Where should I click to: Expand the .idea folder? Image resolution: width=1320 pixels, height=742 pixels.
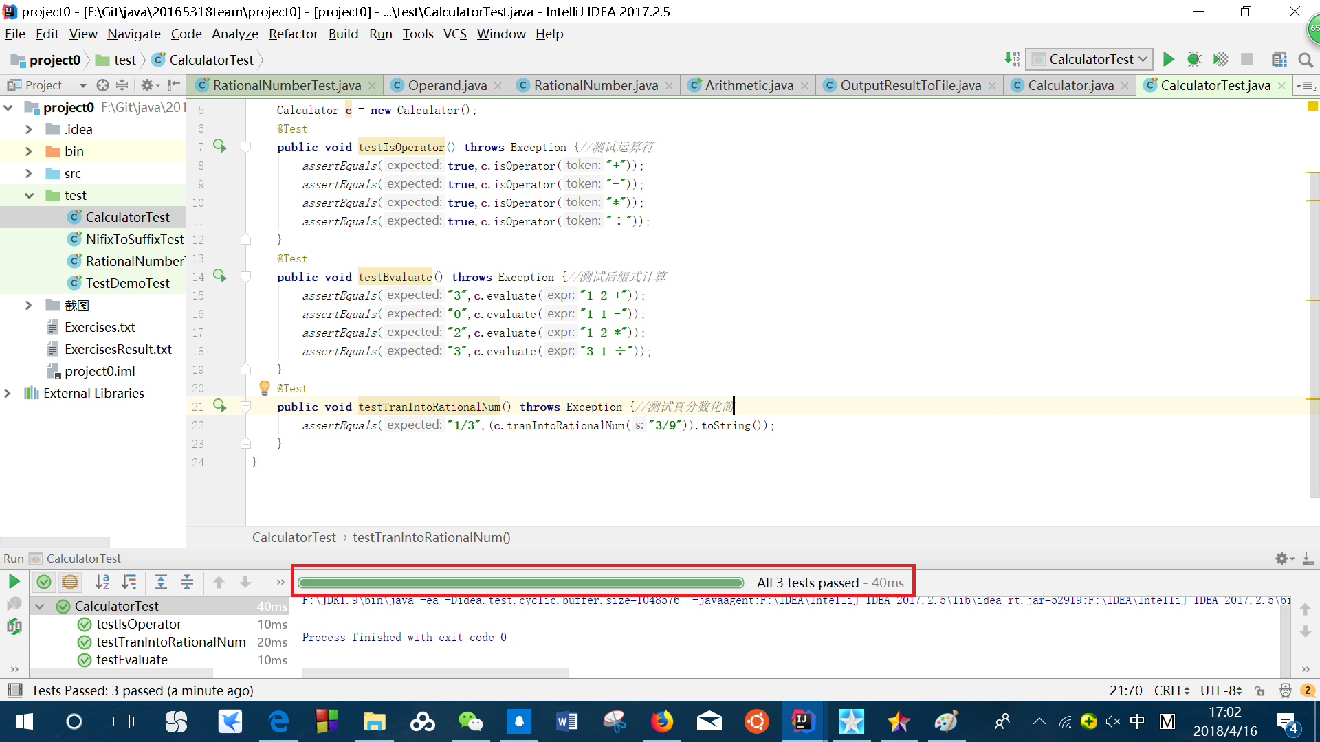click(x=28, y=129)
